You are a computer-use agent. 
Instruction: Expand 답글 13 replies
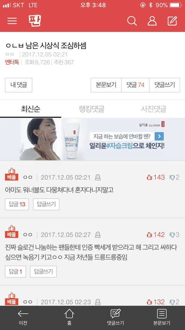point(17,204)
